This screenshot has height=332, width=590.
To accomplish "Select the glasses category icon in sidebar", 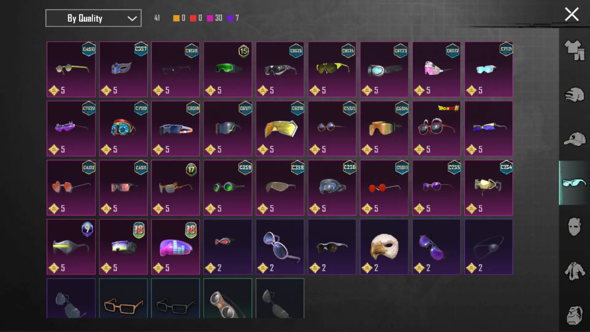I will pyautogui.click(x=574, y=183).
